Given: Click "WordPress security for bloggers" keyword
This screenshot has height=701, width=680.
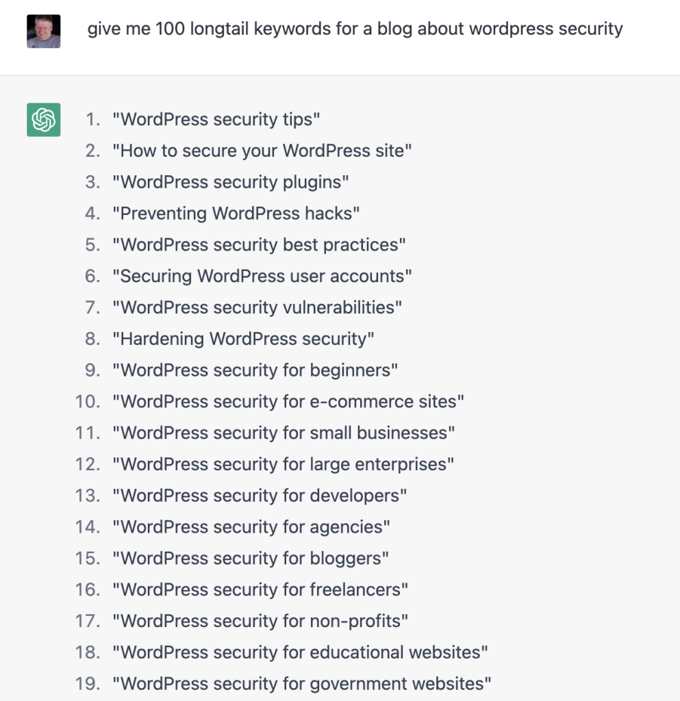Looking at the screenshot, I should click(x=251, y=559).
